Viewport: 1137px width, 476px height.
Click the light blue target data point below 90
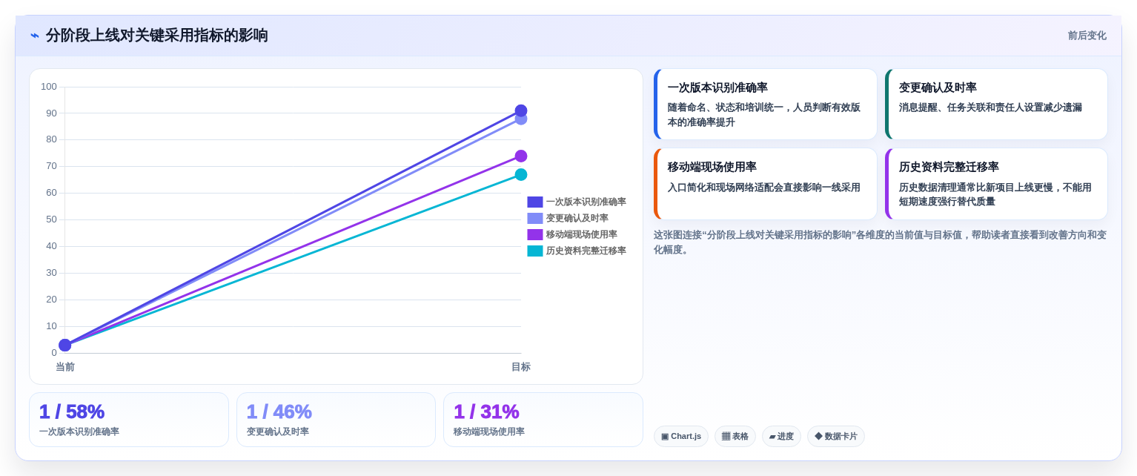tap(521, 119)
